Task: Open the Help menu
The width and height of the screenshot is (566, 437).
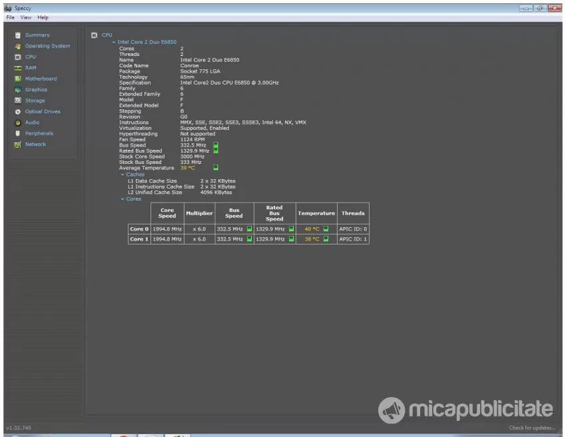Action: tap(43, 17)
